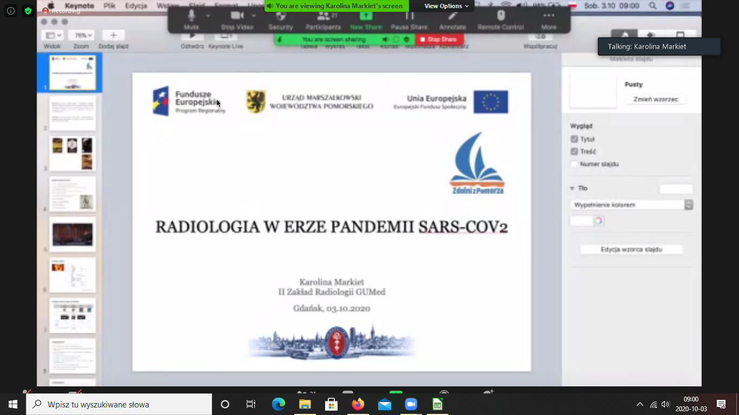The width and height of the screenshot is (739, 415).
Task: Click the Edycja wzorca slajdu button
Action: [631, 250]
